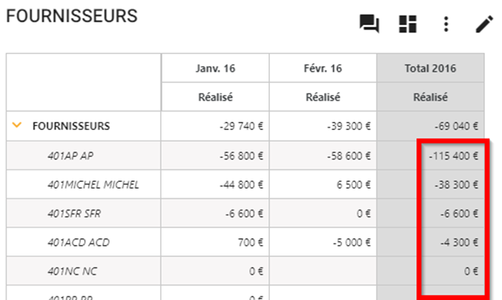Collapse the FOURNISSEURS row chevron
This screenshot has width=502, height=300.
pyautogui.click(x=16, y=125)
